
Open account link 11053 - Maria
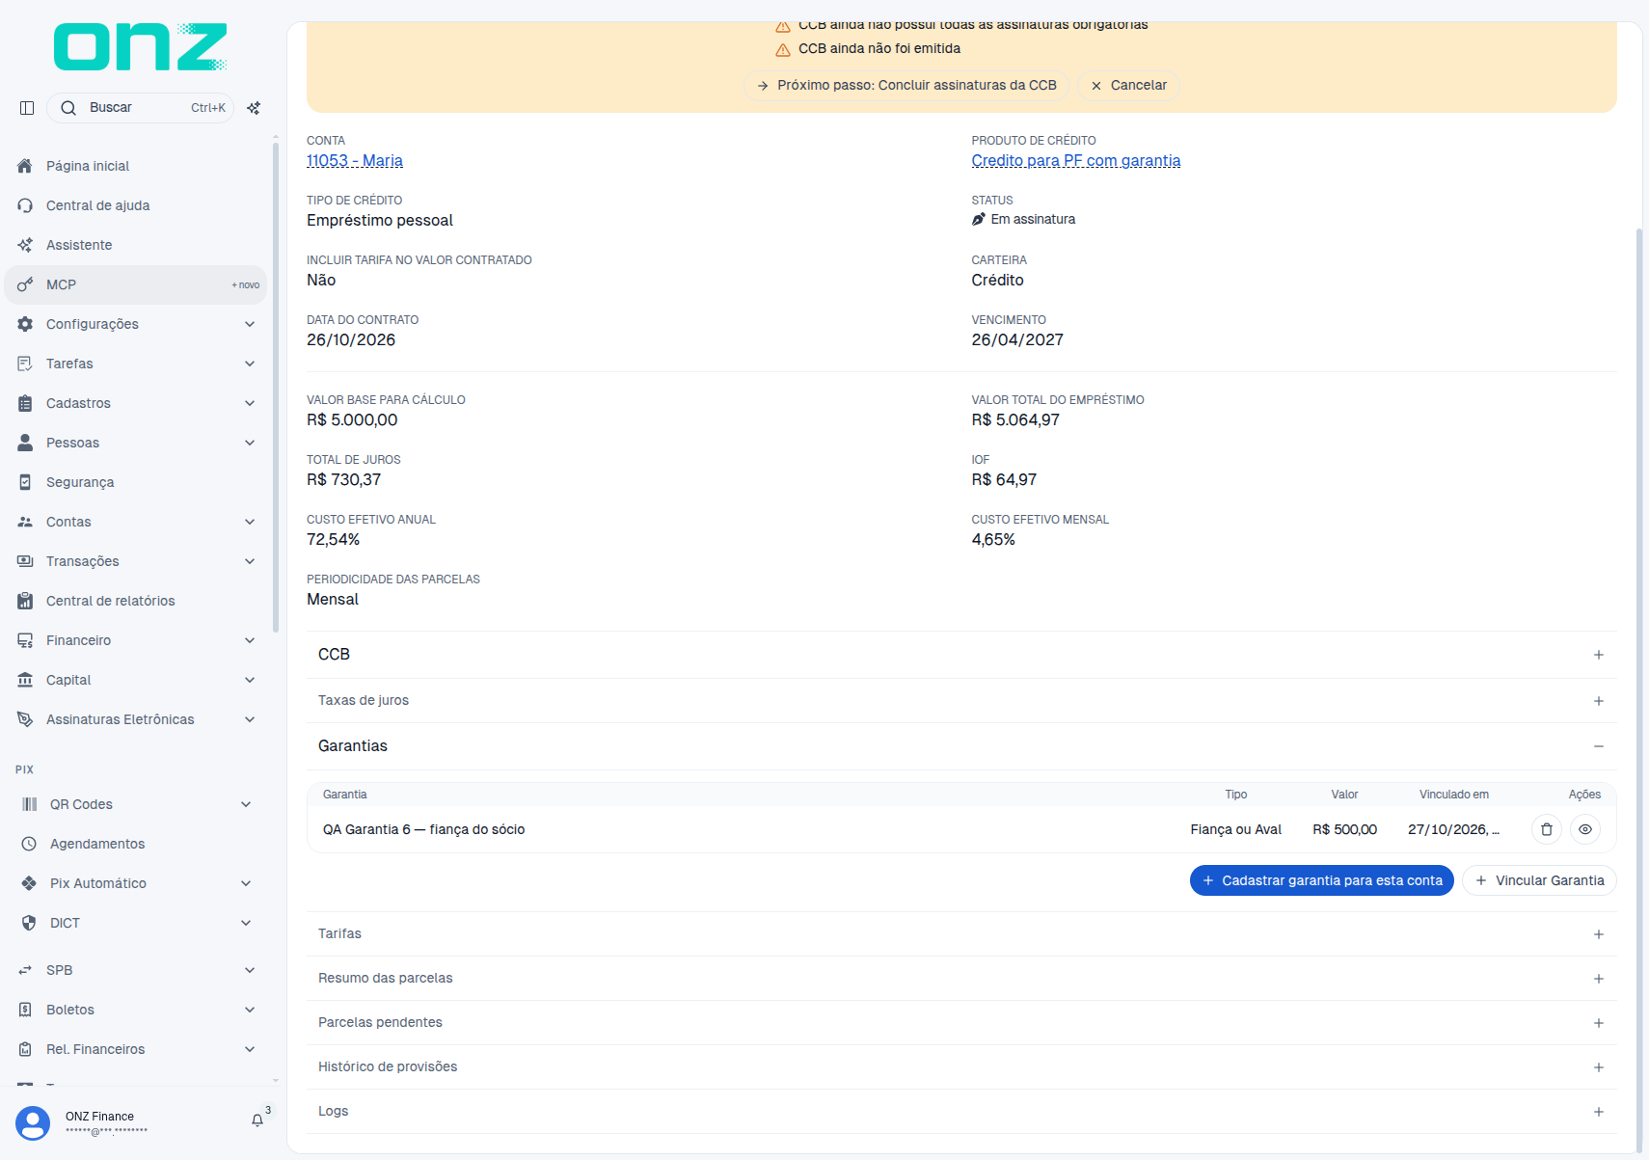[355, 160]
